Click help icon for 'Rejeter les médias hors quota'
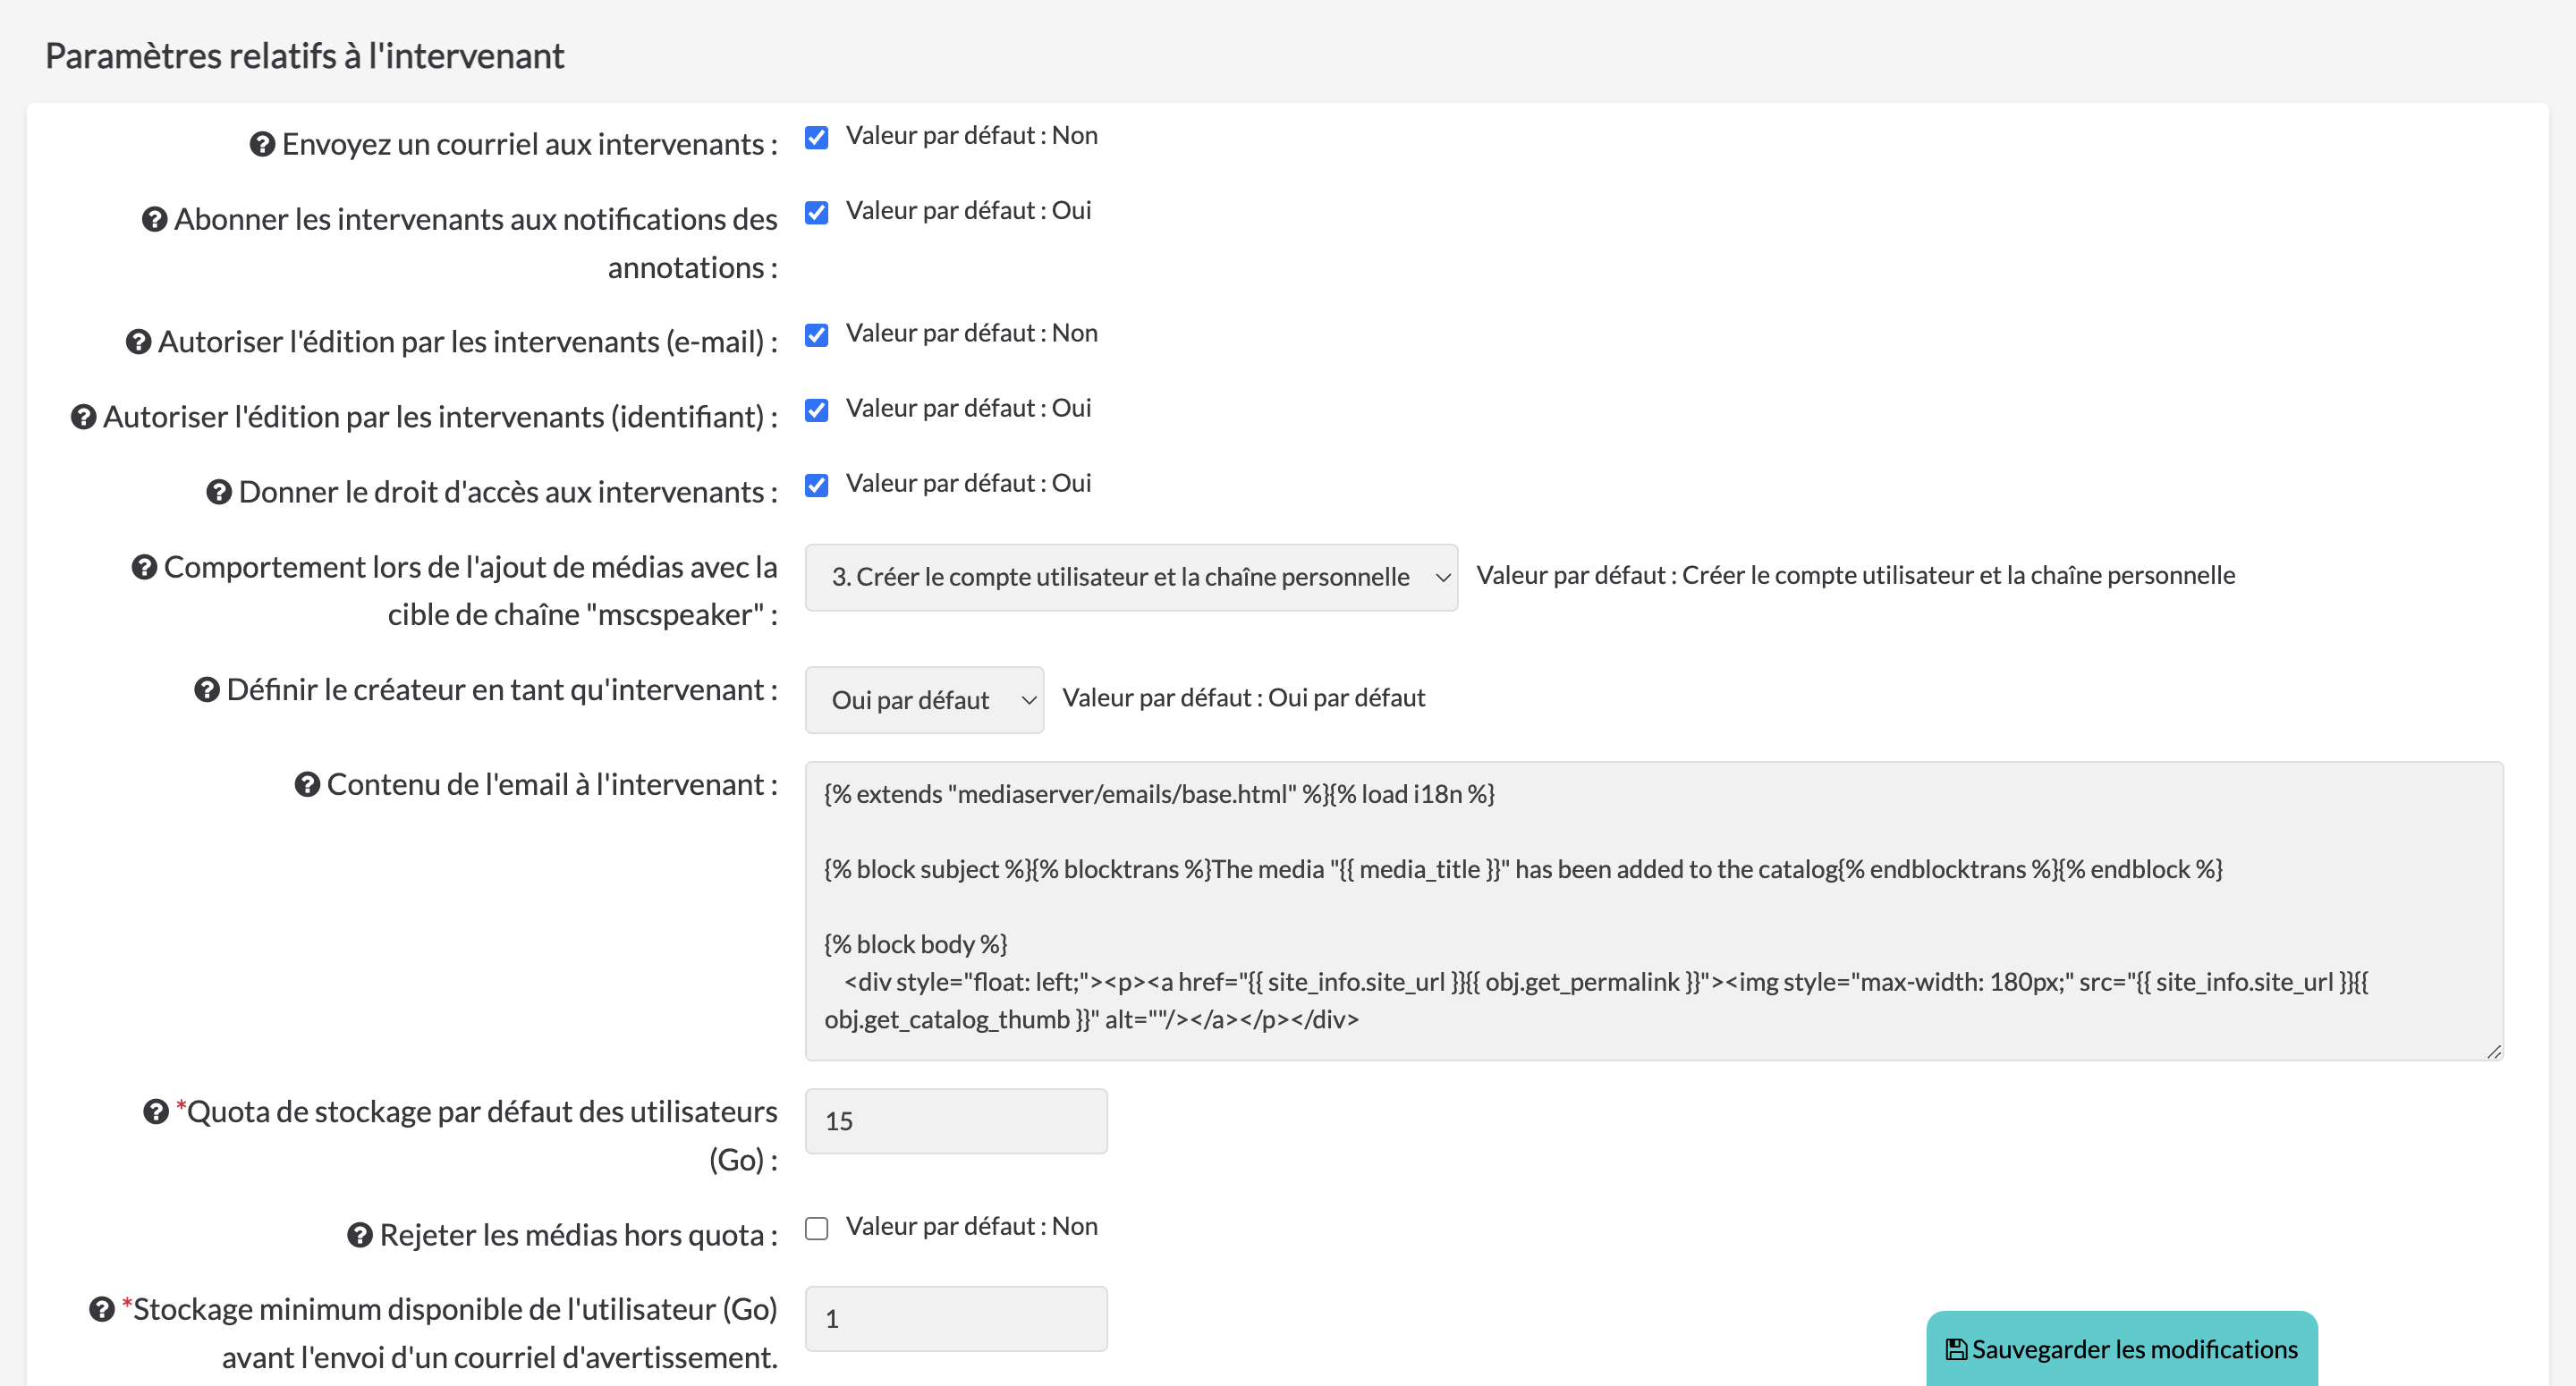Image resolution: width=2576 pixels, height=1386 pixels. pyautogui.click(x=360, y=1235)
